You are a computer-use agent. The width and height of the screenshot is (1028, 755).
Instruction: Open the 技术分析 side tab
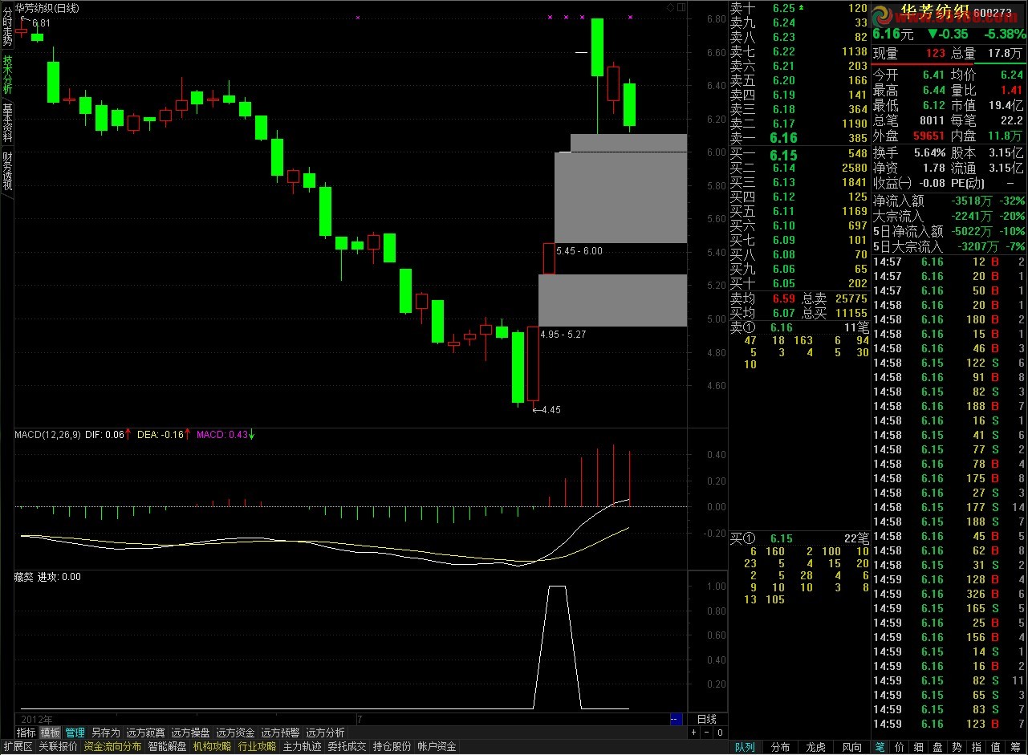pos(7,75)
